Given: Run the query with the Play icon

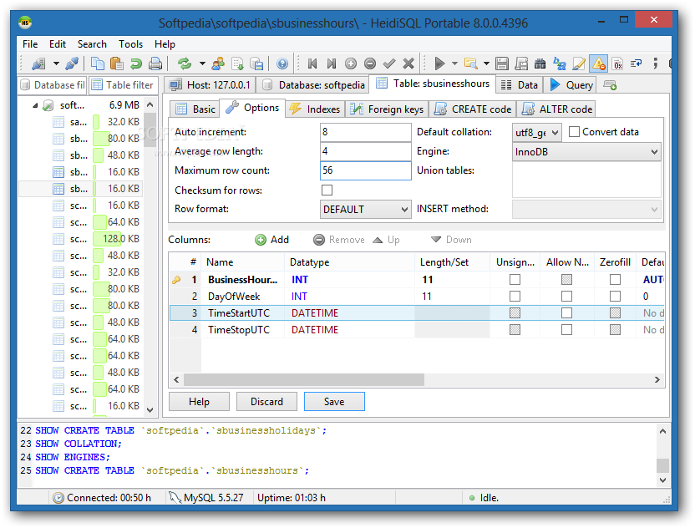Looking at the screenshot, I should [x=439, y=63].
